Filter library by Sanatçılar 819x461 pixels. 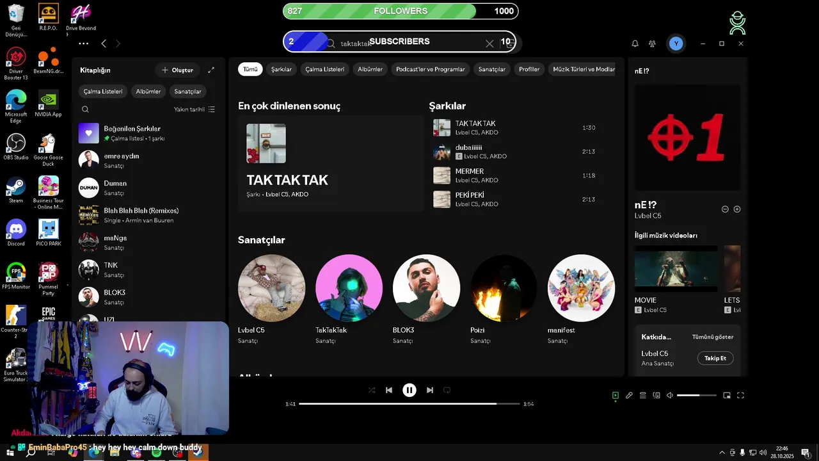(187, 92)
